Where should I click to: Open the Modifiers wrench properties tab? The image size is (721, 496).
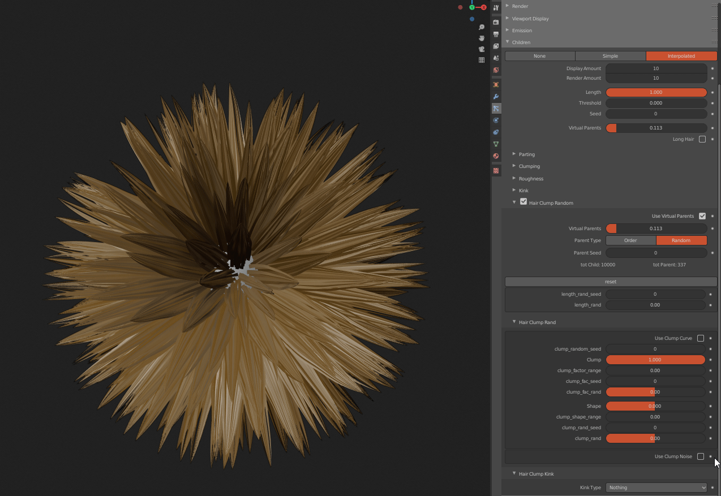click(496, 97)
